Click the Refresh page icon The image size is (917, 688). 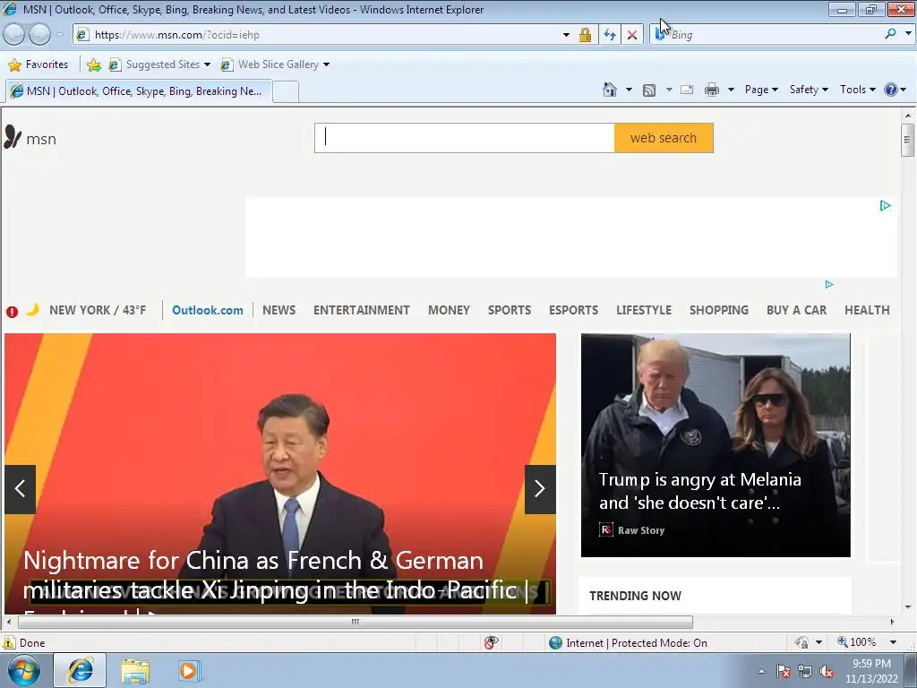point(609,35)
